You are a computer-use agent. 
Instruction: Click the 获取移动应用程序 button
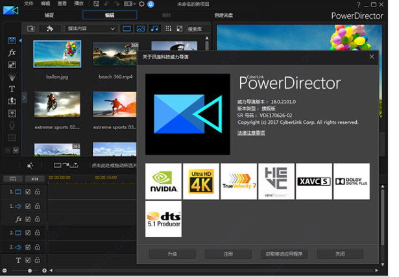(x=284, y=254)
